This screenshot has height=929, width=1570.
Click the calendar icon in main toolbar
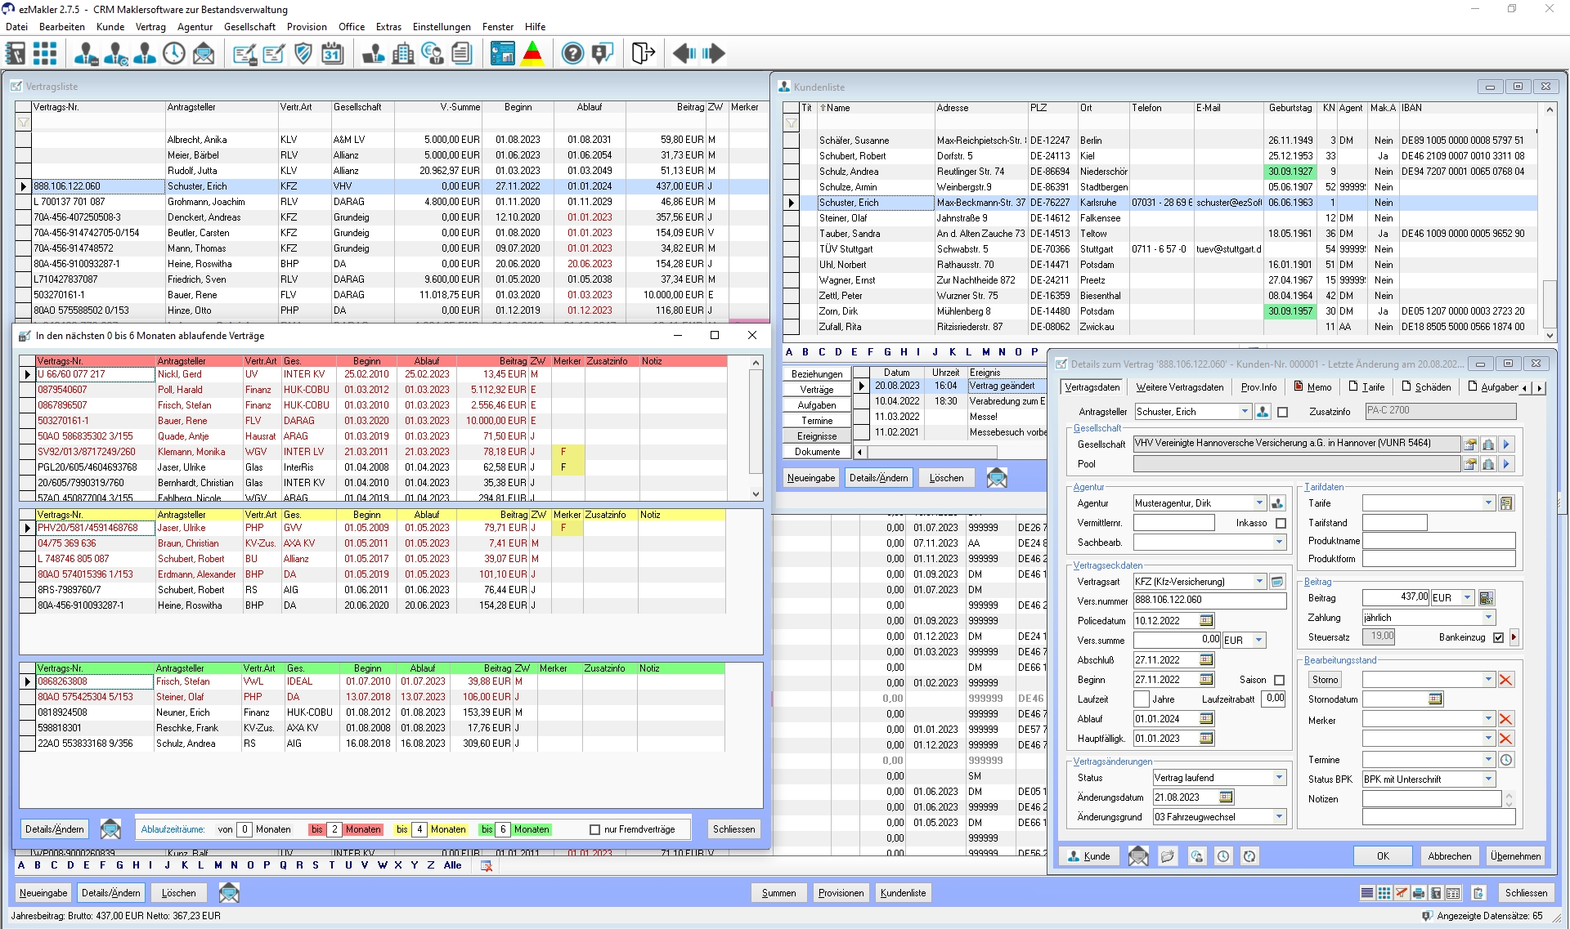[x=332, y=54]
